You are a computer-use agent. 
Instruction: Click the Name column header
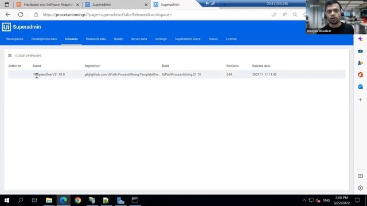pos(37,66)
